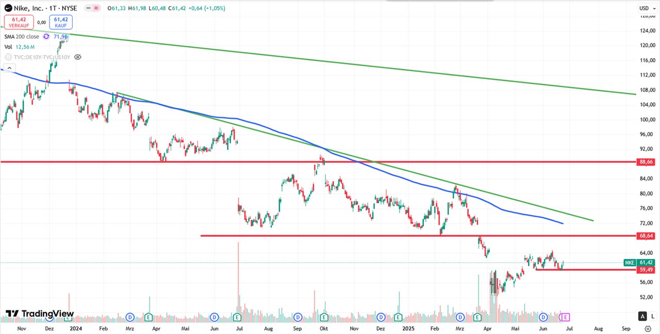
Task: Click the blue KAUF 61,42 buy button
Action: click(61, 22)
